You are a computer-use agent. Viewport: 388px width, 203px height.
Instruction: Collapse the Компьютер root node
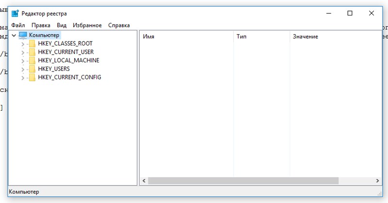(14, 35)
